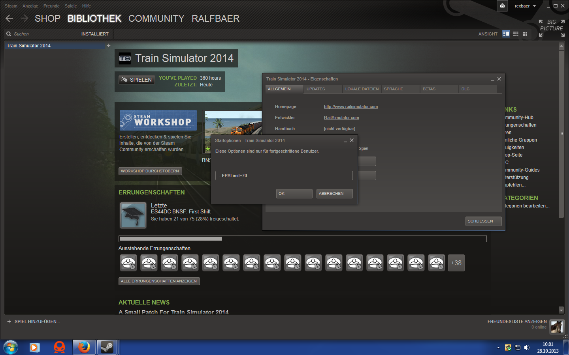
Task: Open the media player taskbar icon
Action: [35, 347]
